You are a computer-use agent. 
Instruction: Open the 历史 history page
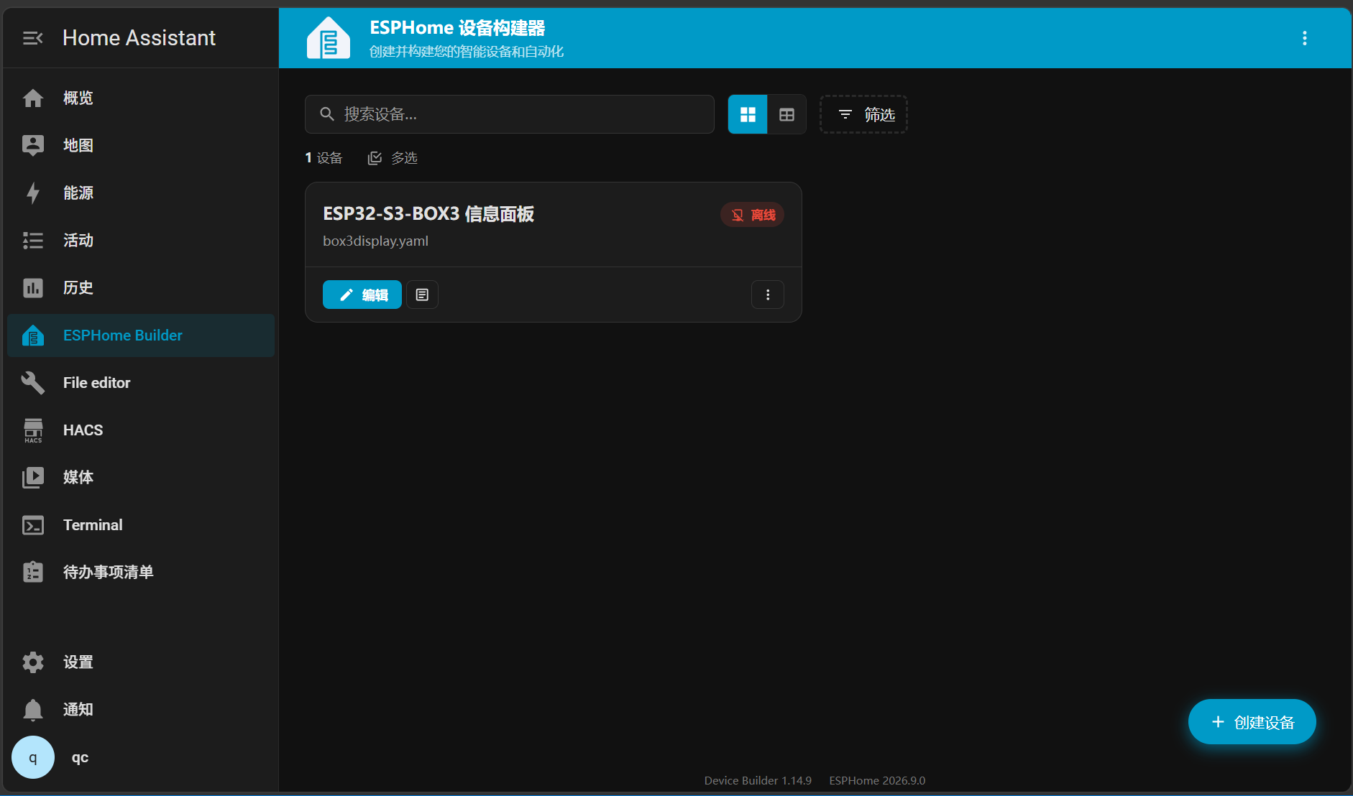[140, 288]
